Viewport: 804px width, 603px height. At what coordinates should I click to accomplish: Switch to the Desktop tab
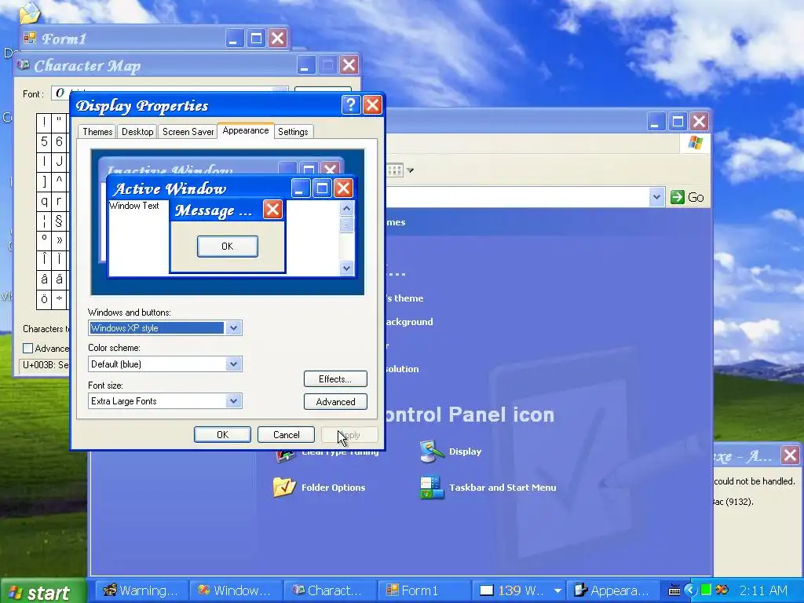coord(137,132)
